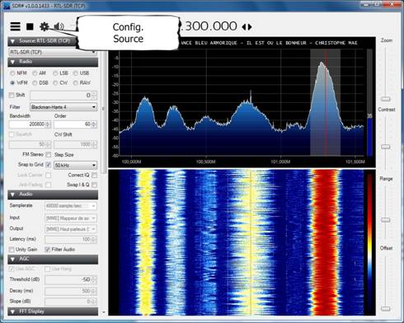Image resolution: width=404 pixels, height=323 pixels.
Task: Click the left panel scroll-down arrow
Action: [x=104, y=312]
